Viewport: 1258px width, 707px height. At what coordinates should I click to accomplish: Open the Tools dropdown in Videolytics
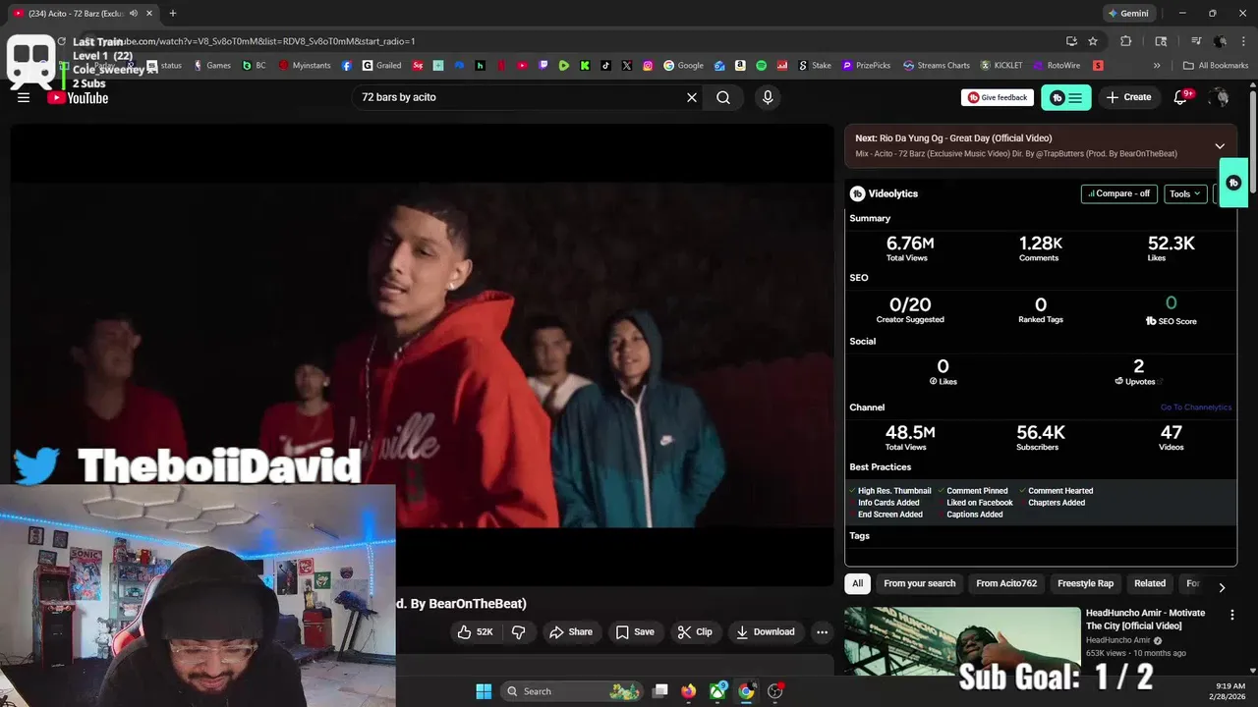point(1185,193)
